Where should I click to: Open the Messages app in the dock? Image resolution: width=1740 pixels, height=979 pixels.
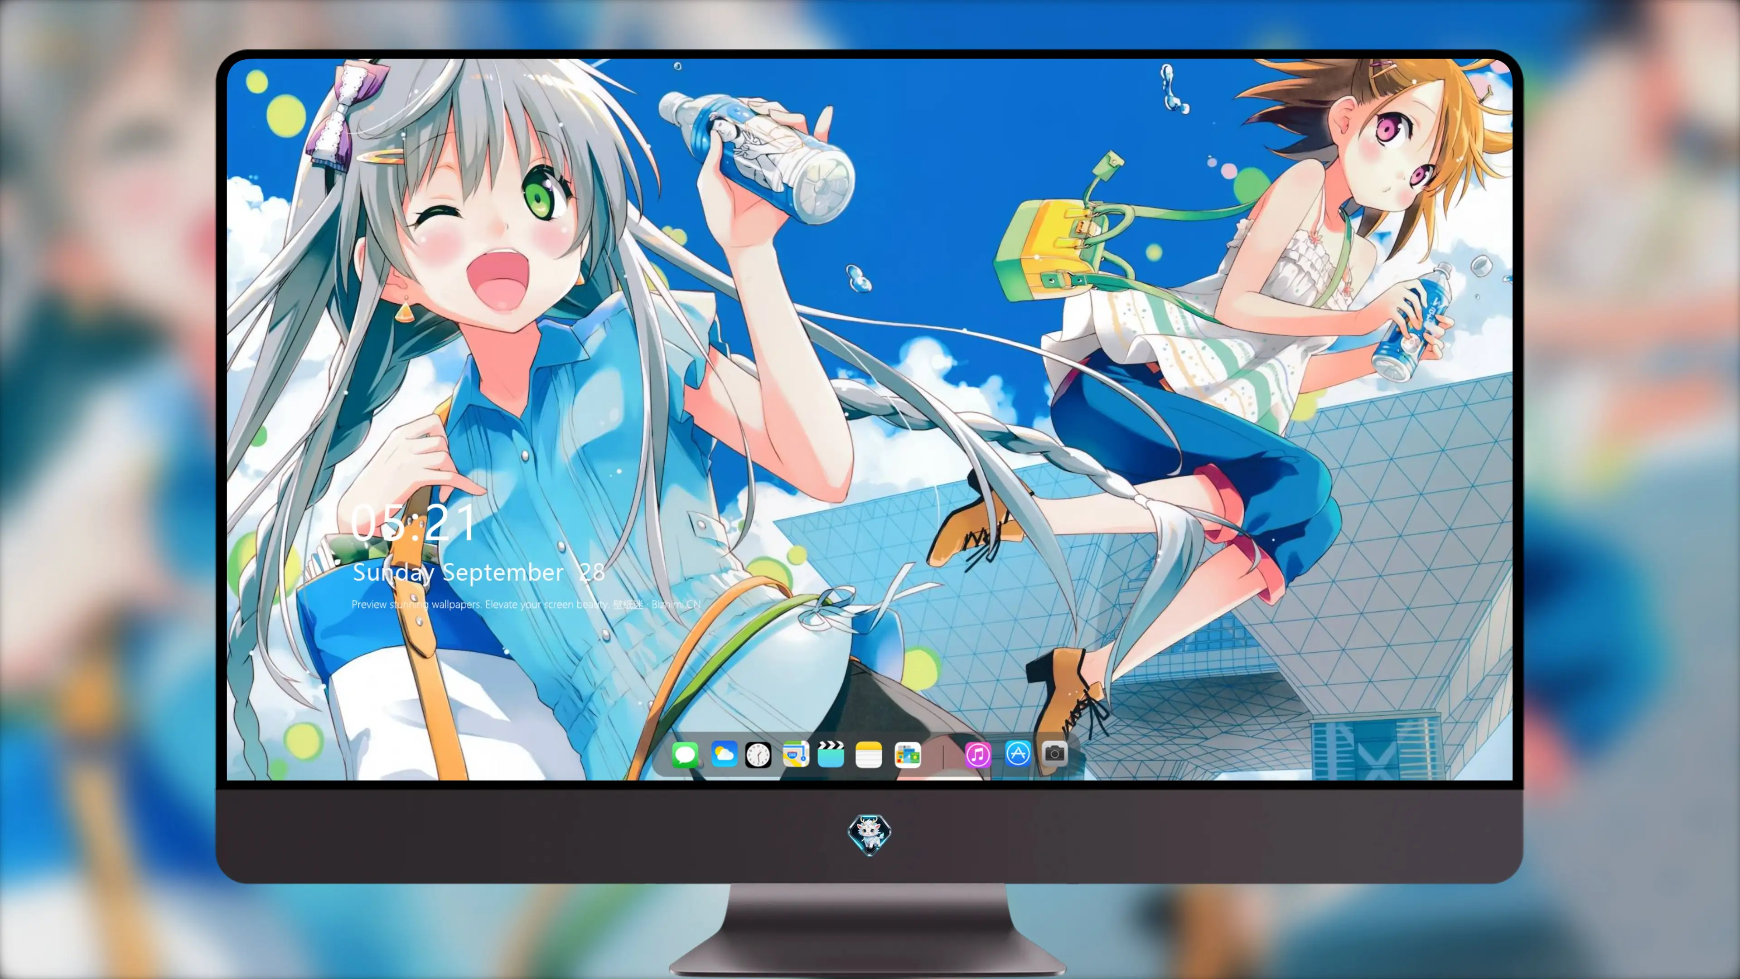(x=685, y=755)
